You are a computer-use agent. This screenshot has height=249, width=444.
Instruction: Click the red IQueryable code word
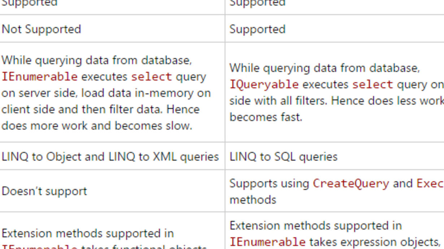point(264,84)
